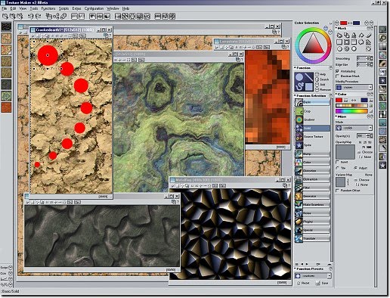Open the Generator function category
The image size is (390, 298).
pos(312,196)
